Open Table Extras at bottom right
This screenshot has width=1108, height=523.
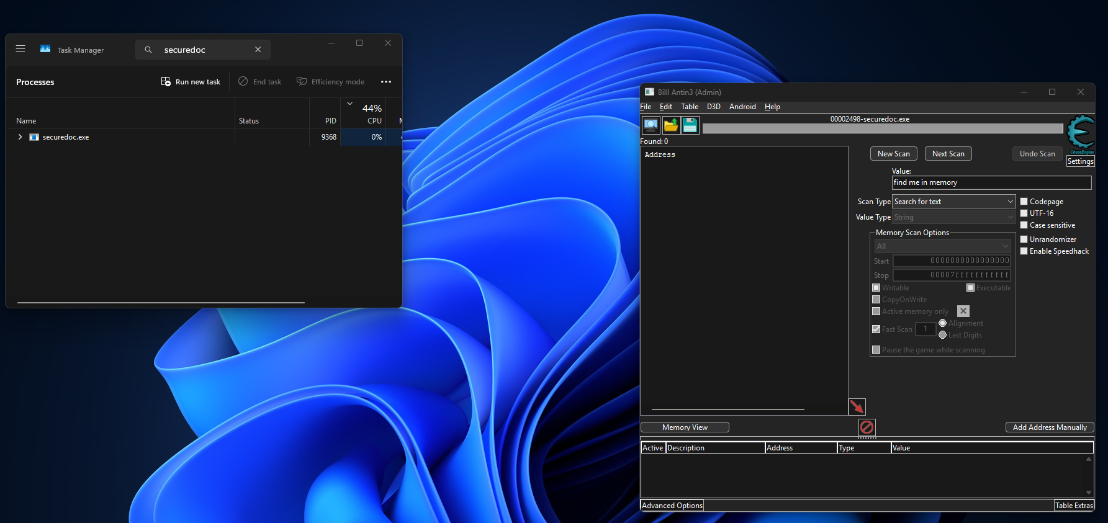click(1074, 506)
